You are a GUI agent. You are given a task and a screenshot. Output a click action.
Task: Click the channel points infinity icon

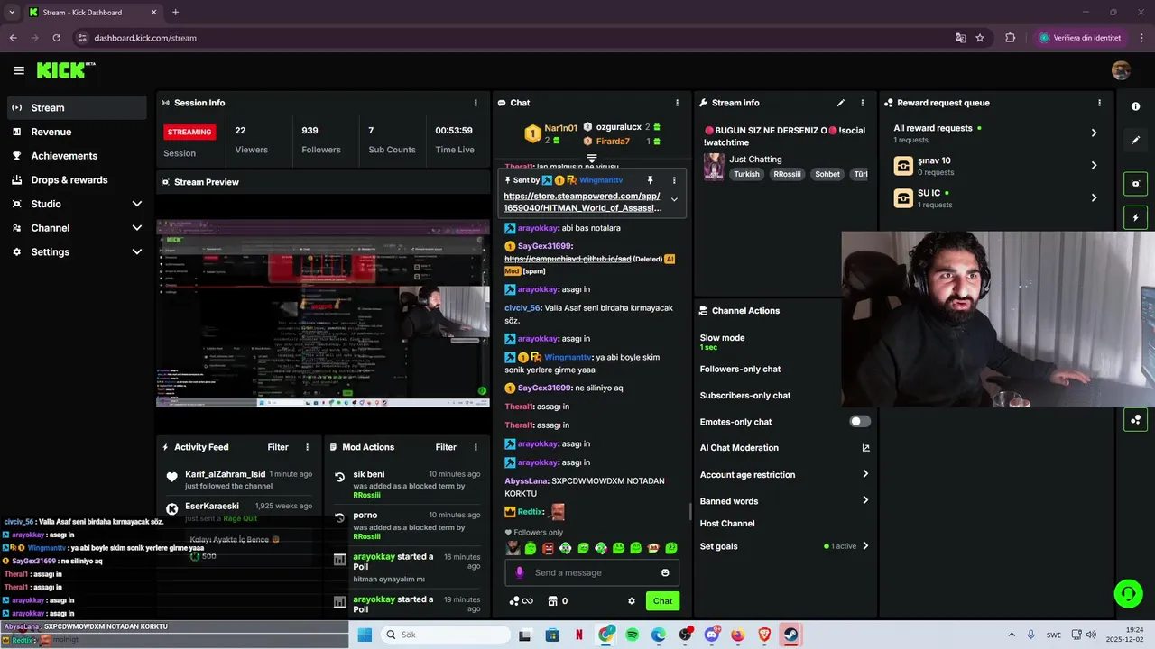[x=521, y=601]
